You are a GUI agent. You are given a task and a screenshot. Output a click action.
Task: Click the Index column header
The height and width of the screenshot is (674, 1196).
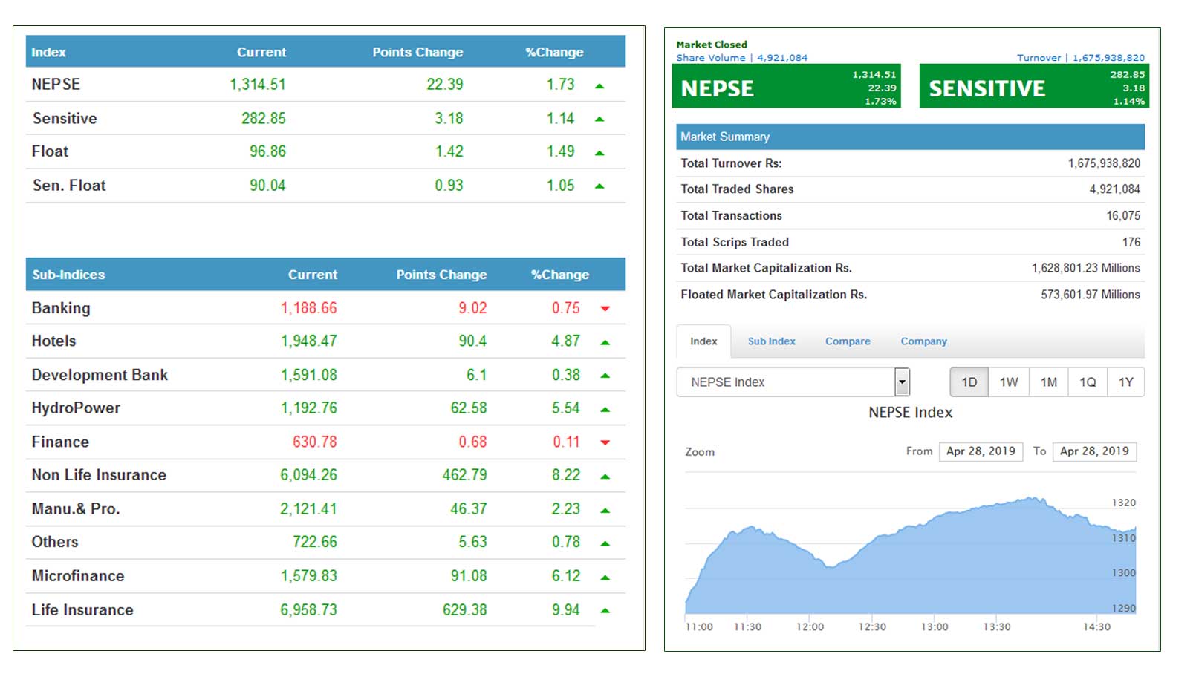pos(48,52)
